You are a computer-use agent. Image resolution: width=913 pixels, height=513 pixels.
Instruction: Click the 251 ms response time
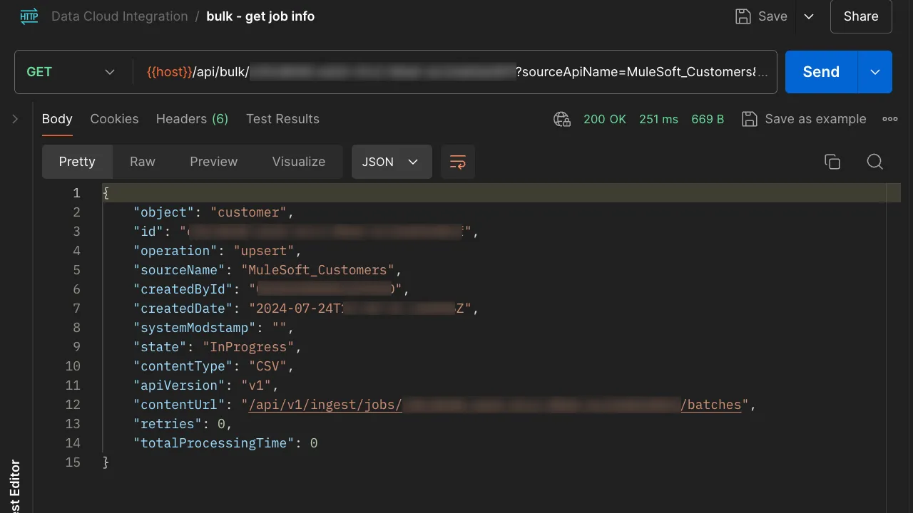(658, 119)
